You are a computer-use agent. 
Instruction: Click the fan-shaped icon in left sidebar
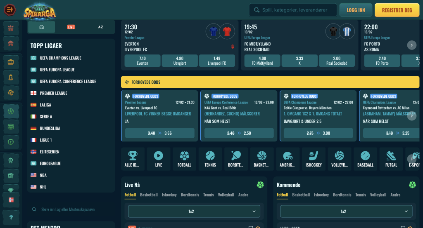click(x=11, y=93)
